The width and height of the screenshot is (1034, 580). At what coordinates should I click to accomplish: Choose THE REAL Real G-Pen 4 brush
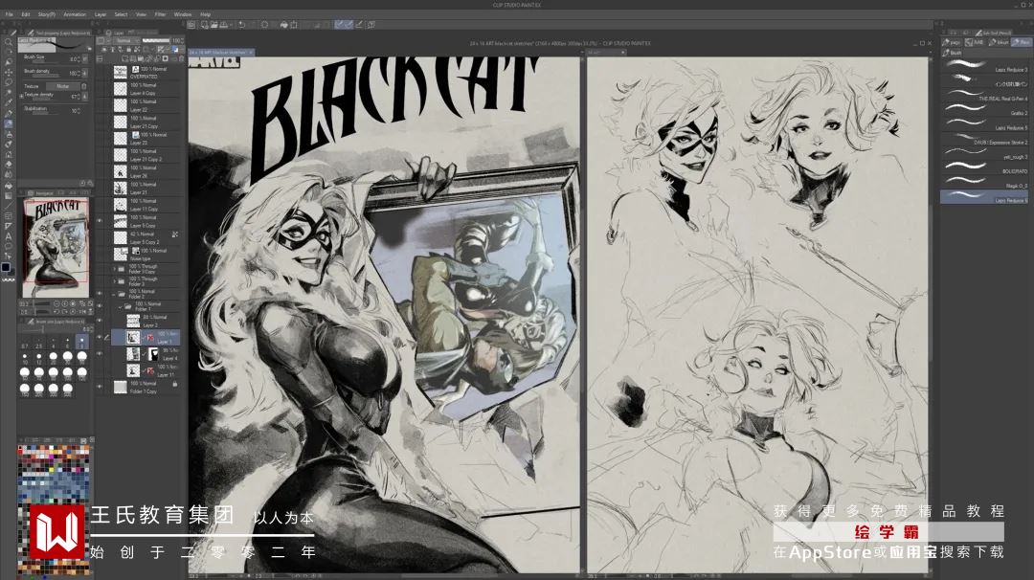pos(984,97)
